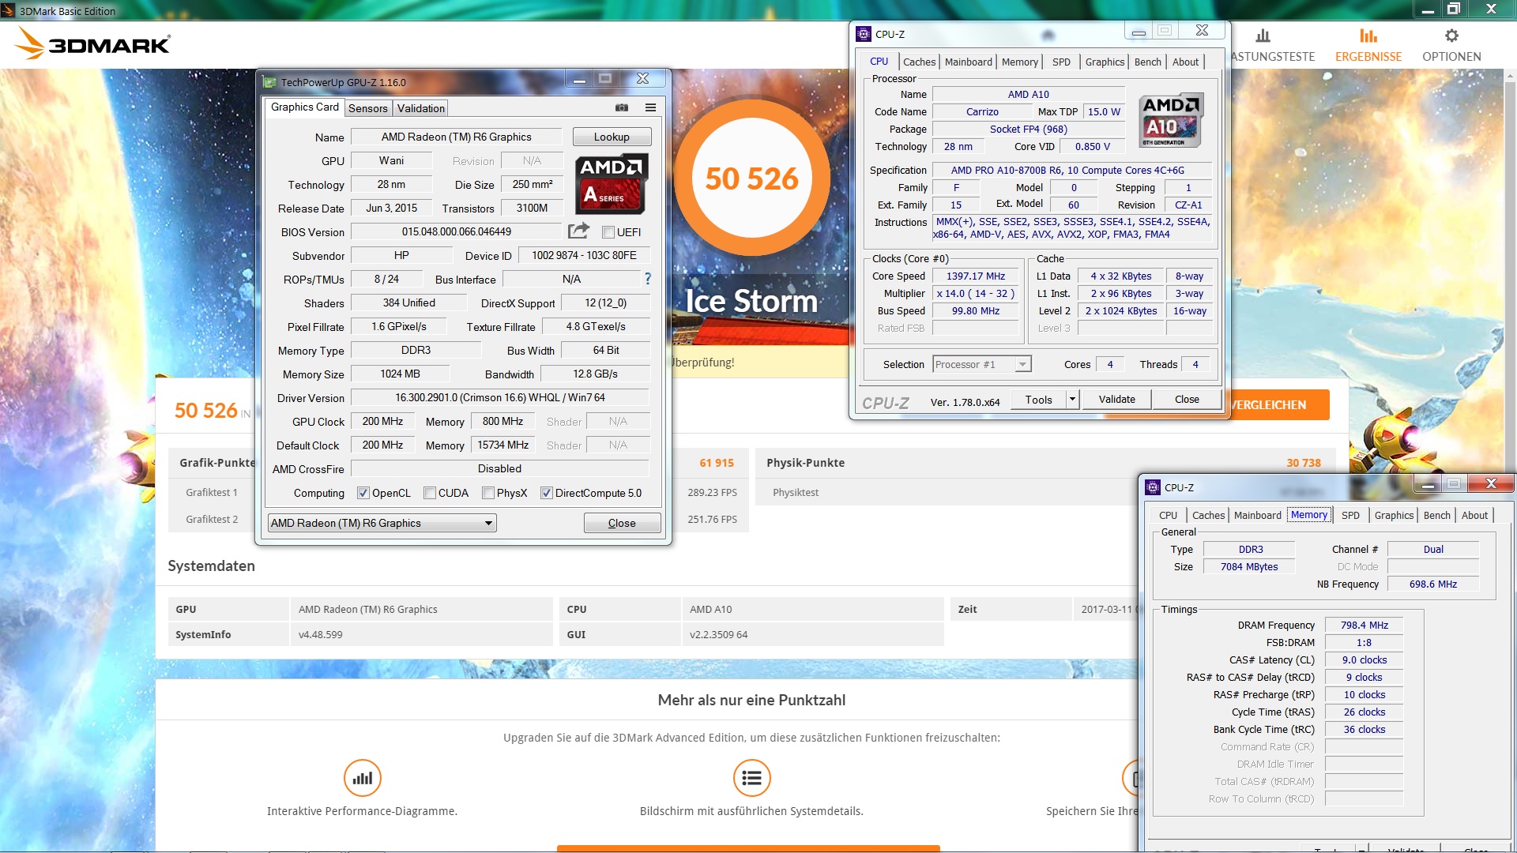The width and height of the screenshot is (1517, 853).
Task: Click the Bus Interface question mark help
Action: tap(648, 279)
